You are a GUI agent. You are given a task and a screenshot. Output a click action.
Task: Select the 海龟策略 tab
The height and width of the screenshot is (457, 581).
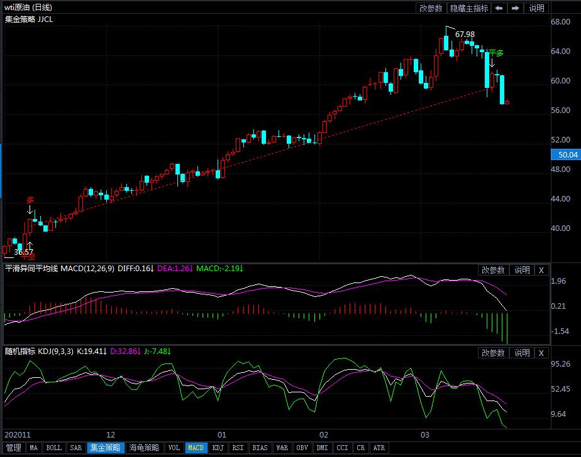(x=144, y=448)
